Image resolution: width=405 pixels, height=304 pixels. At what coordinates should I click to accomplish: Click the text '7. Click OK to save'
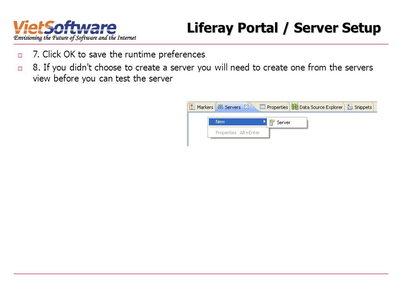[x=70, y=54]
